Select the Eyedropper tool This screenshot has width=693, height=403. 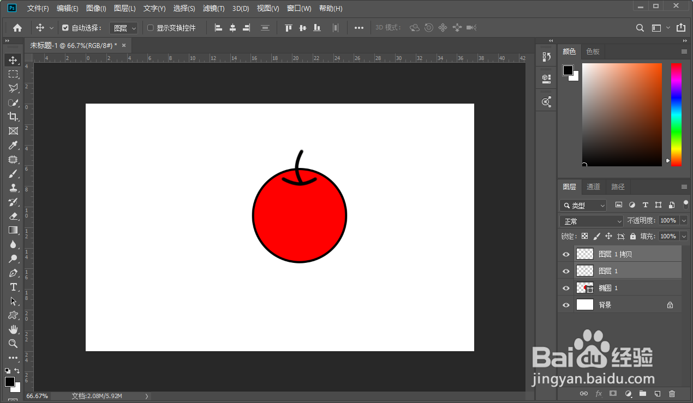(x=13, y=145)
